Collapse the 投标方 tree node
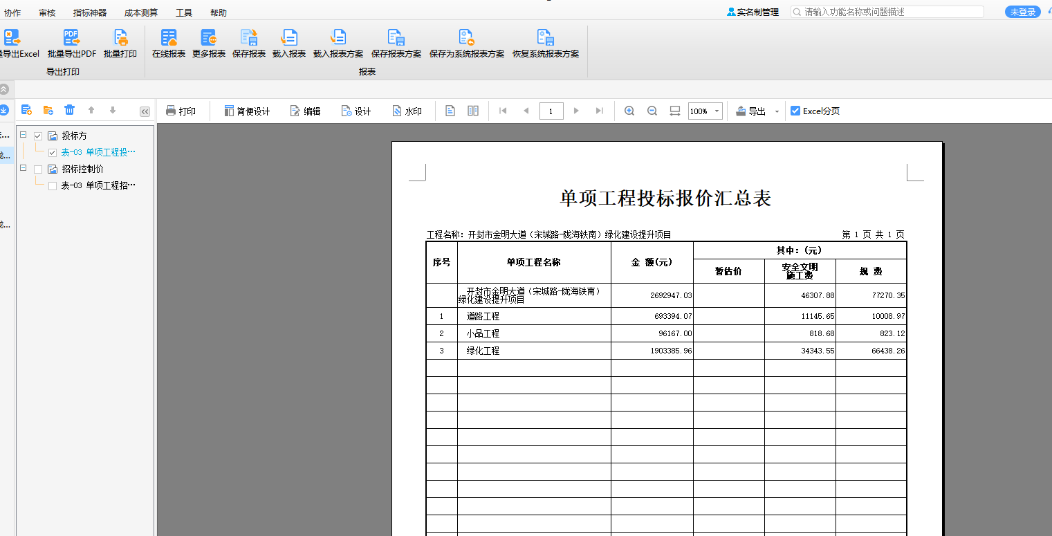Screen dimensions: 1052x536 coord(24,135)
